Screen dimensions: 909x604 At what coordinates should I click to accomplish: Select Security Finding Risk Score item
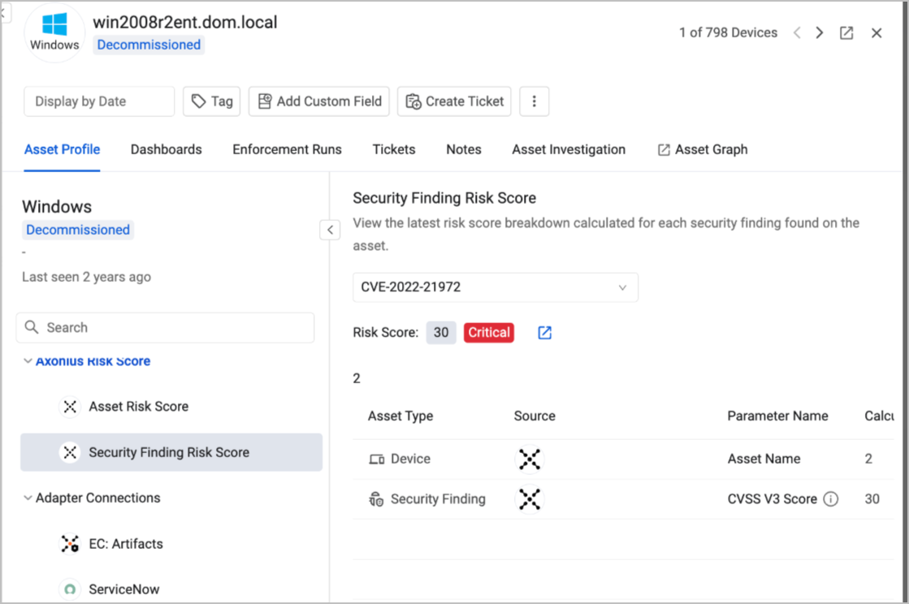(171, 452)
